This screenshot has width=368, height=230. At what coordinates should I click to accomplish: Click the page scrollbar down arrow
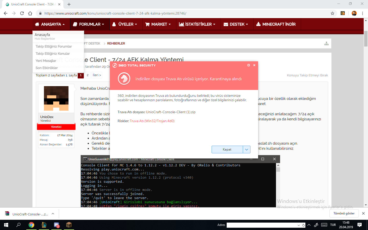tap(366, 205)
